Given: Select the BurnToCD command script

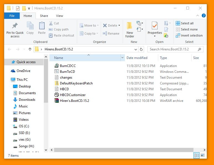Looking at the screenshot, I should (x=67, y=72).
